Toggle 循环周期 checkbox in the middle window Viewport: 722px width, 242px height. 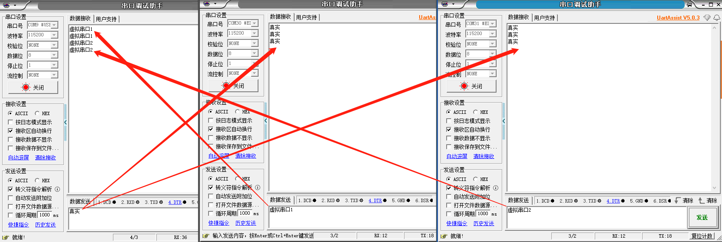click(x=211, y=213)
